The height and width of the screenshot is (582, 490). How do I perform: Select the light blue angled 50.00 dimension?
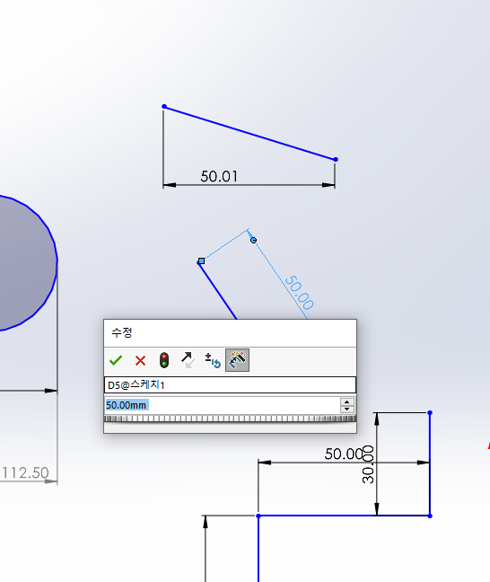point(300,293)
